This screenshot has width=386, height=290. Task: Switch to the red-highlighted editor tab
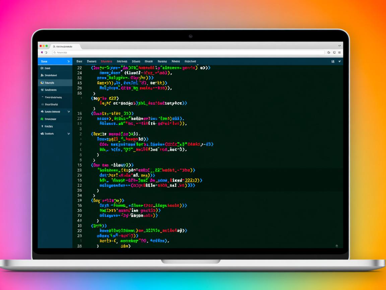pos(106,61)
